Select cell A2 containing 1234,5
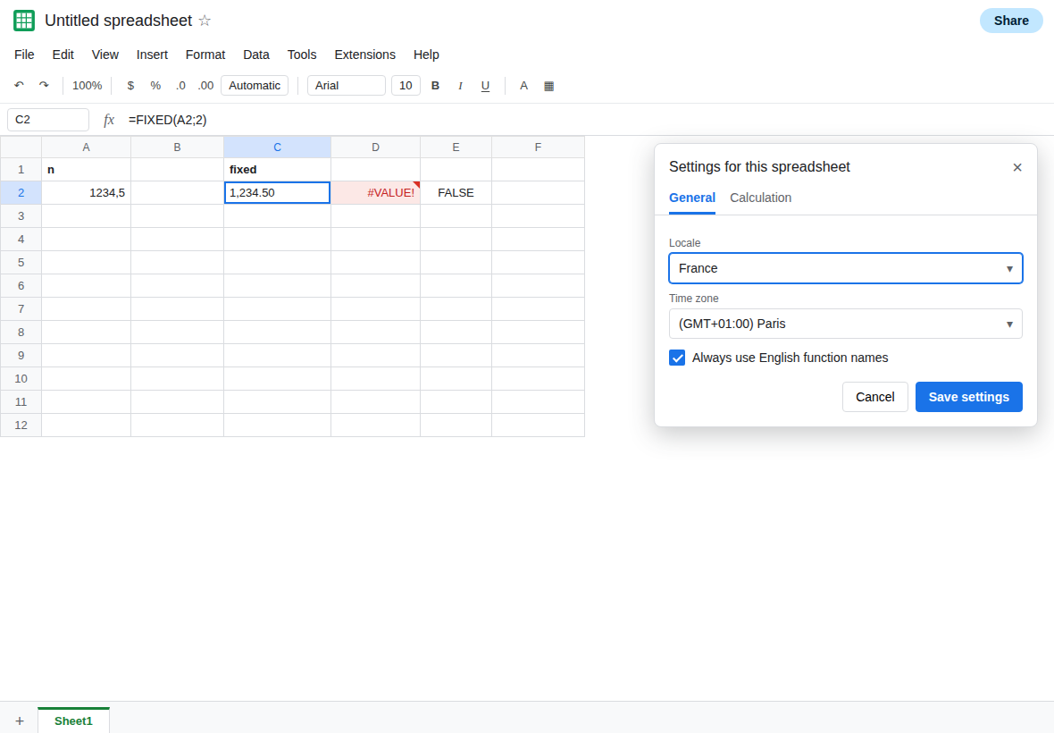This screenshot has height=733, width=1054. 86,193
